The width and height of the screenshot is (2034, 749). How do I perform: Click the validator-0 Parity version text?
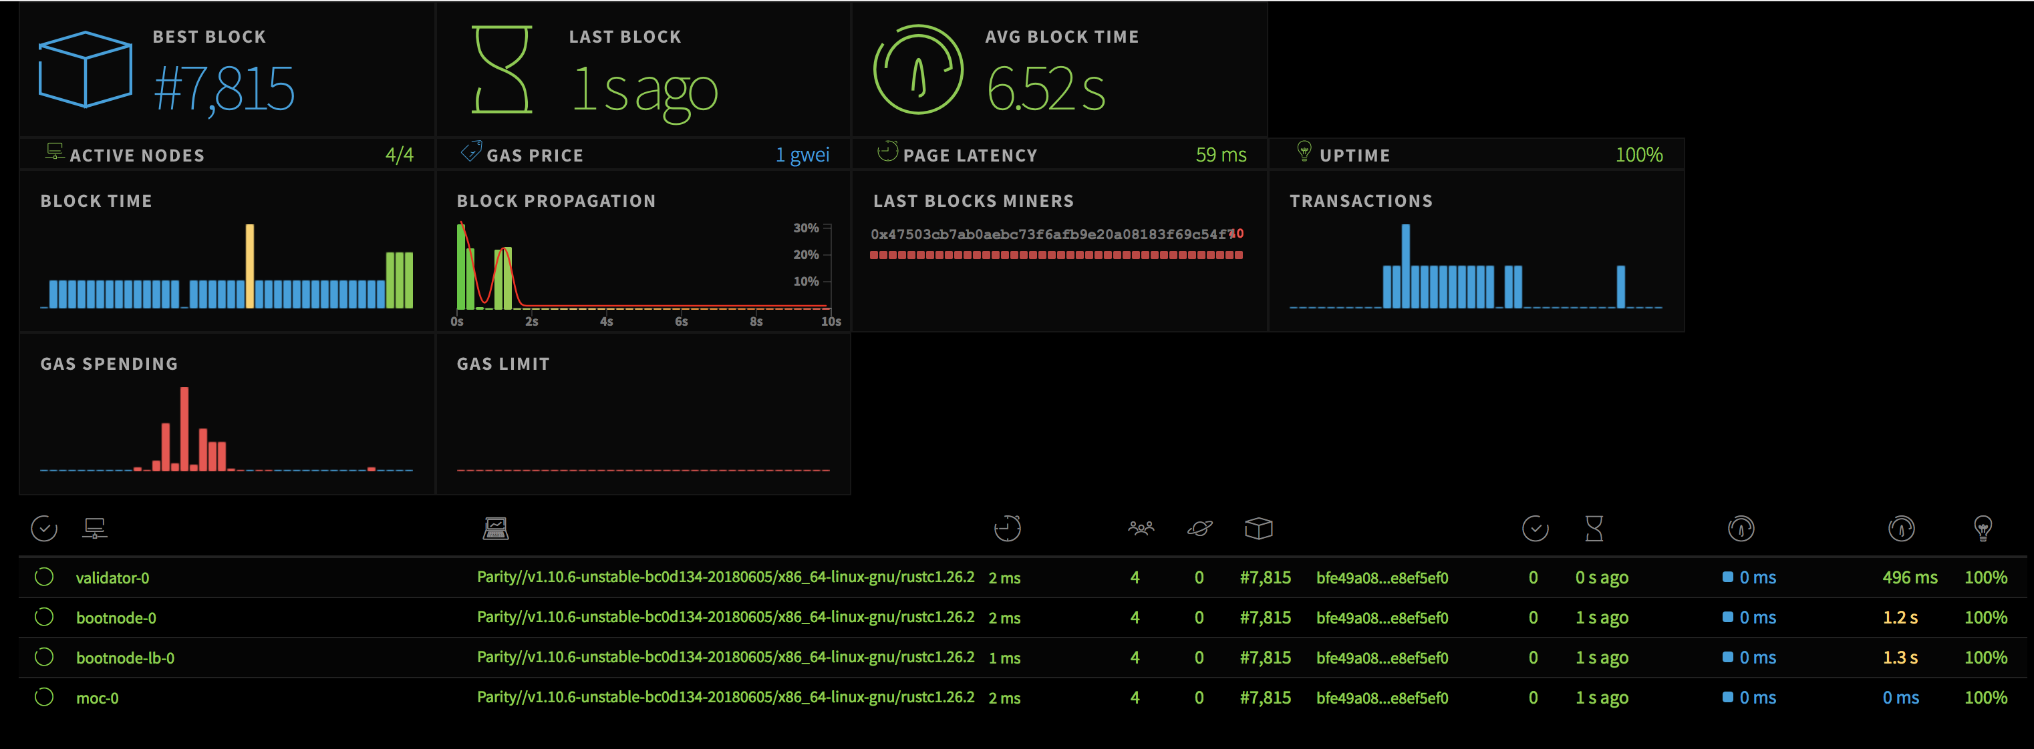point(725,577)
